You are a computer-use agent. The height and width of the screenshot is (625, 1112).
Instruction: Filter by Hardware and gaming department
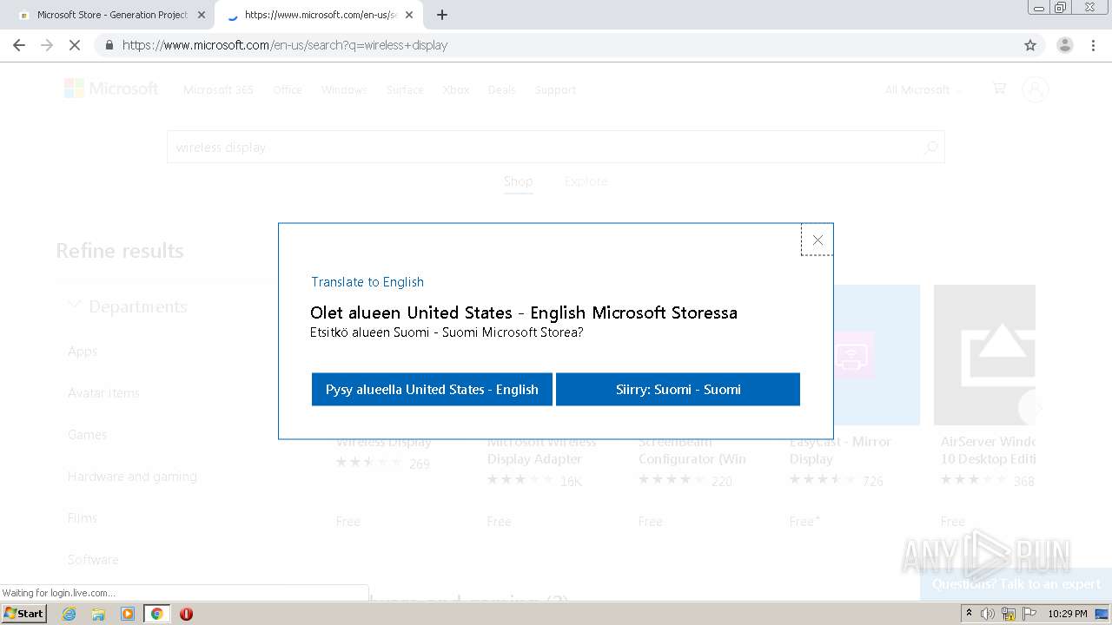(x=132, y=477)
